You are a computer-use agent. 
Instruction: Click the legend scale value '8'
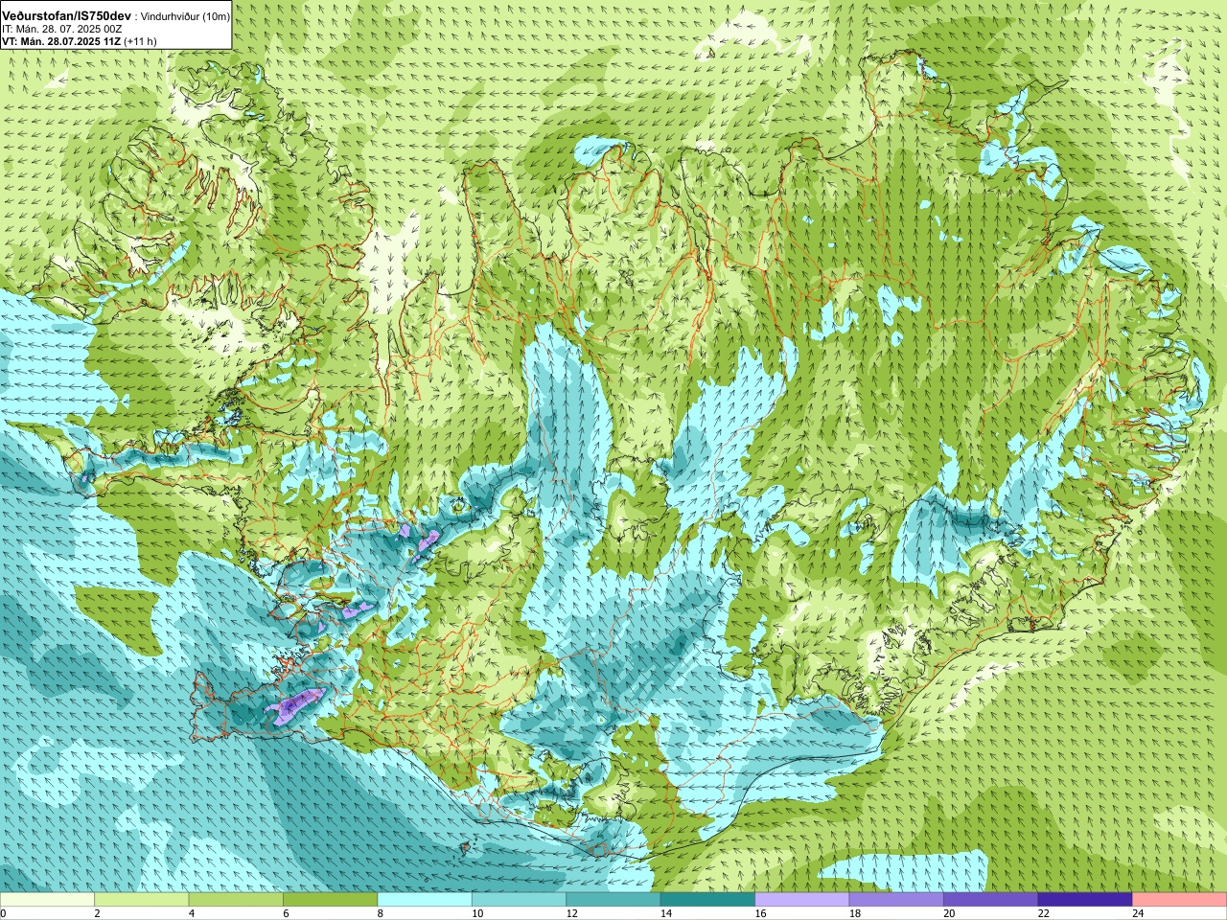[381, 913]
